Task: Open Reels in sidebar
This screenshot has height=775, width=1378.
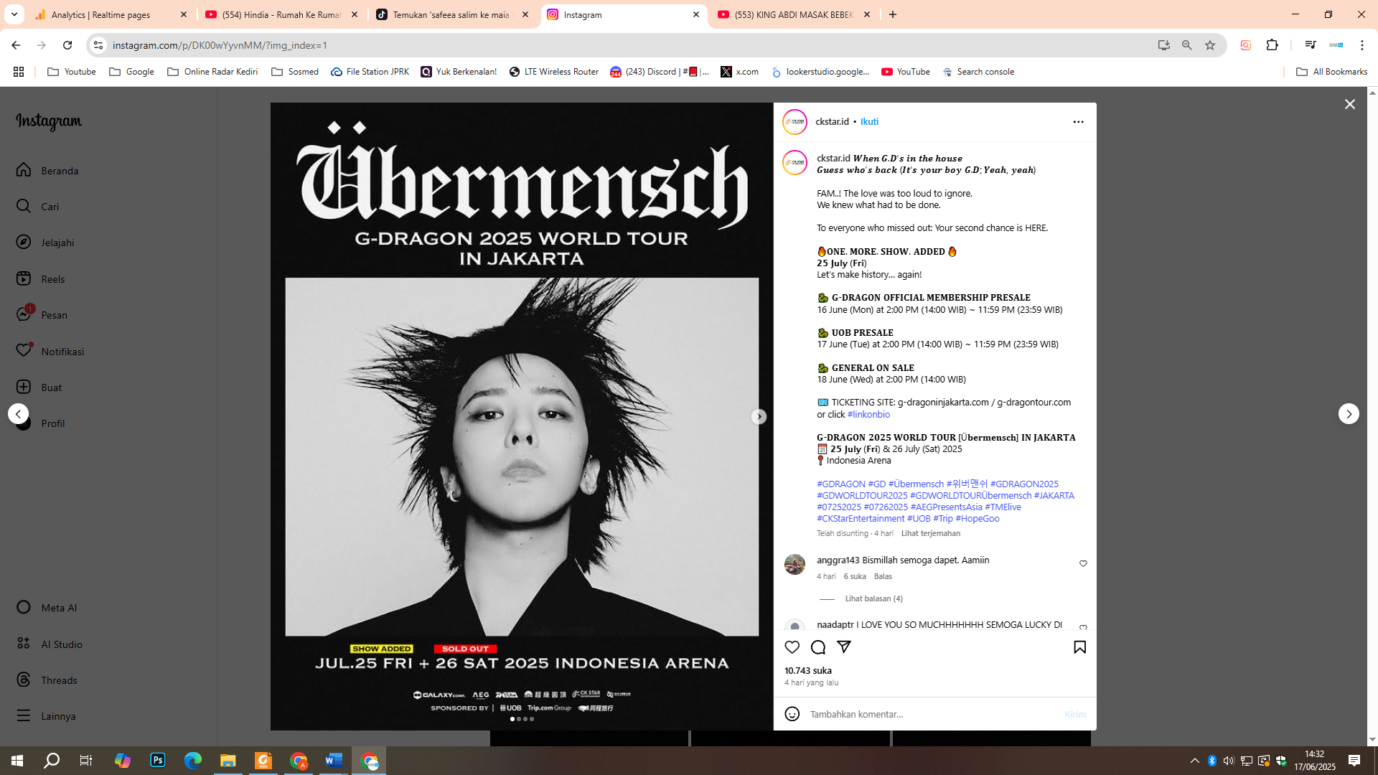Action: [41, 279]
